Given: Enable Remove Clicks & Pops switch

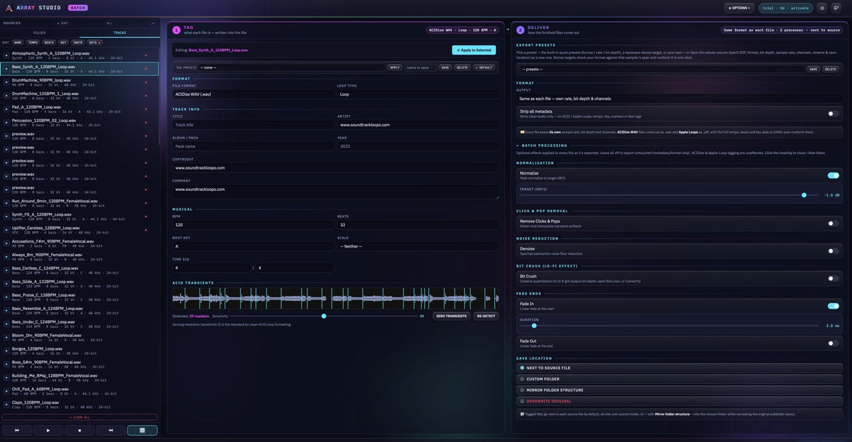Looking at the screenshot, I should point(833,223).
